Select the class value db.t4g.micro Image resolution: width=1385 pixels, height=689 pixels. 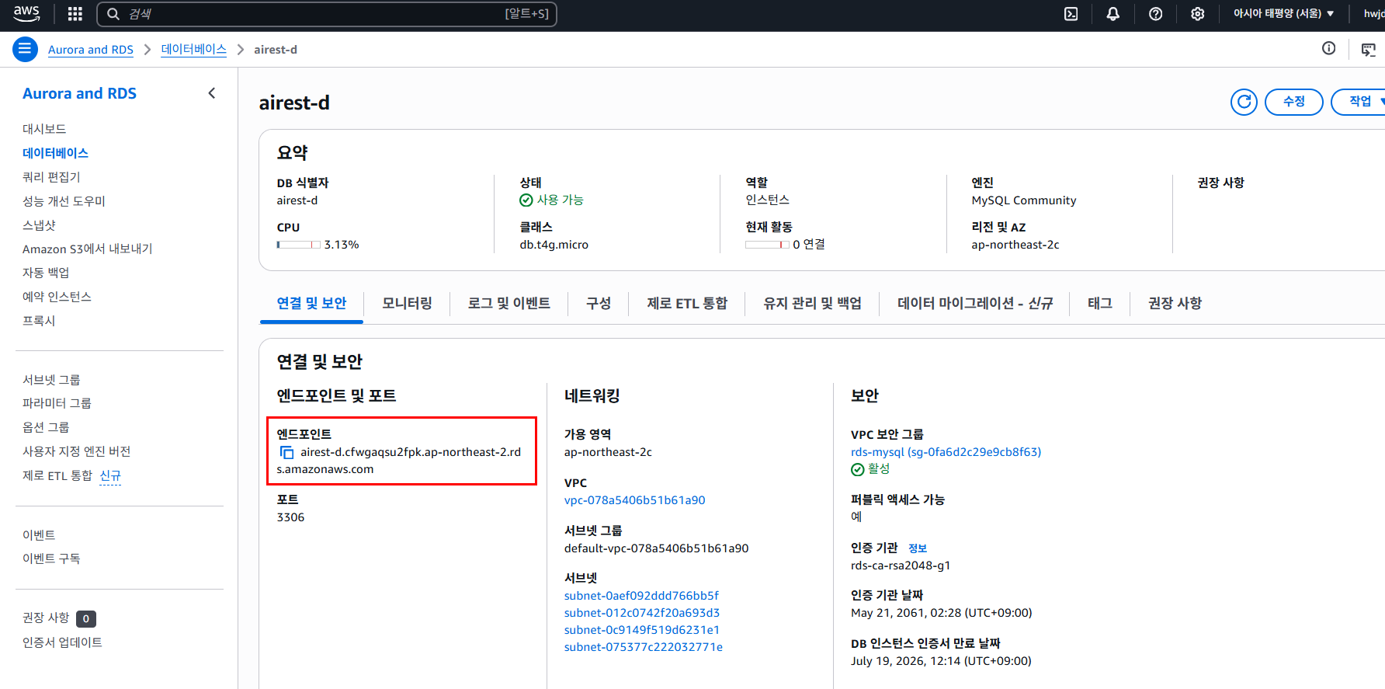tap(554, 245)
